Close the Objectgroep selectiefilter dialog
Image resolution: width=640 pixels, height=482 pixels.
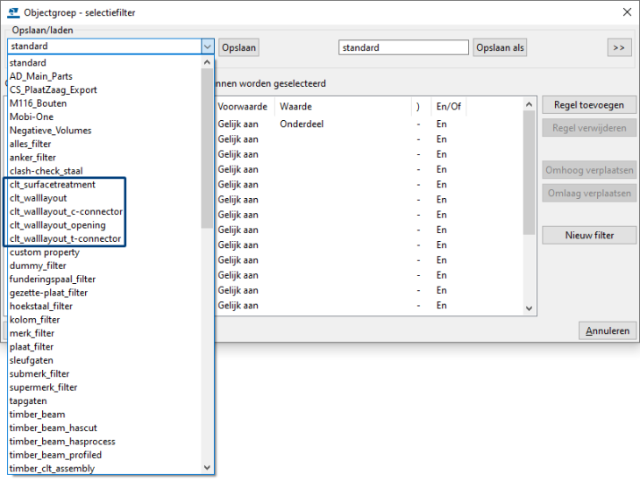tap(626, 12)
